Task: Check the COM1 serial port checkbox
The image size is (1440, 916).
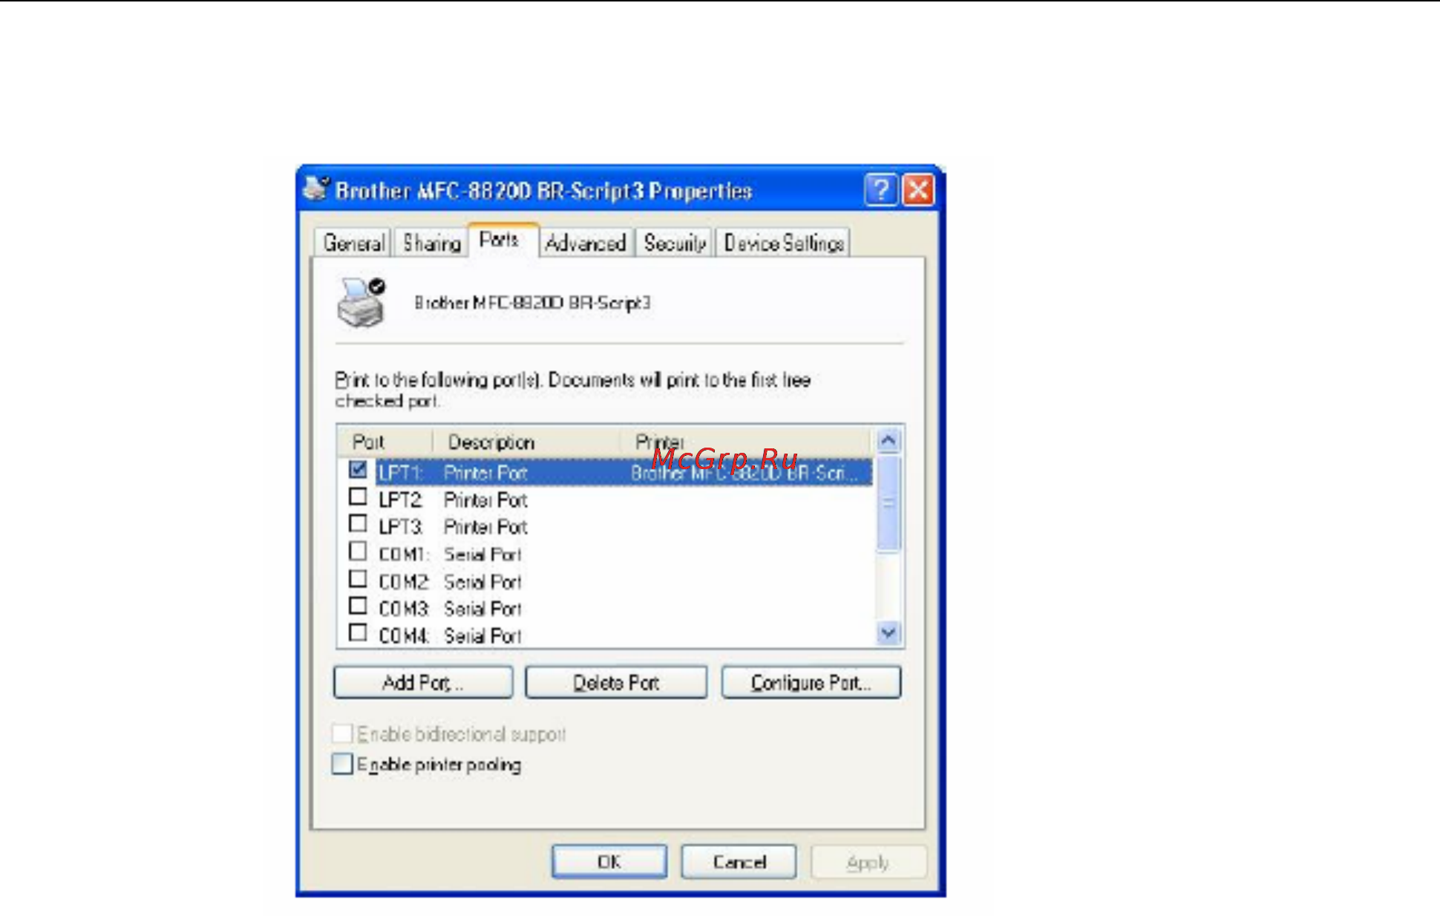Action: tap(358, 552)
